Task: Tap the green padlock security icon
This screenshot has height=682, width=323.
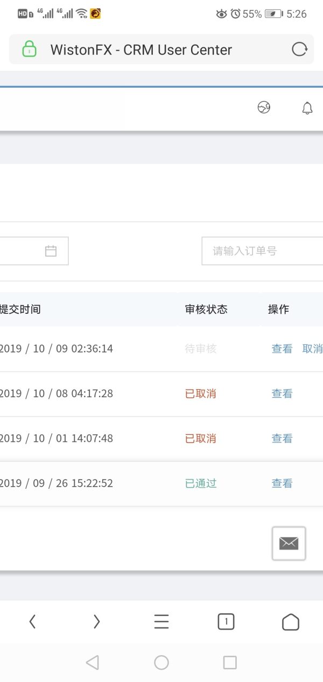Action: (x=29, y=50)
